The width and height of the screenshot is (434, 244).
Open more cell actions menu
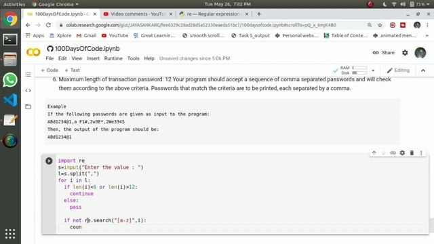coord(421,152)
